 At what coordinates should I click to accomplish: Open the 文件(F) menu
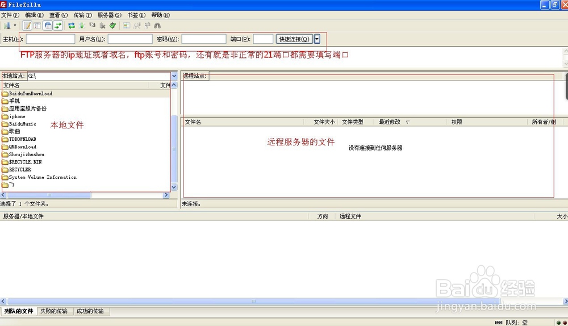pyautogui.click(x=10, y=15)
